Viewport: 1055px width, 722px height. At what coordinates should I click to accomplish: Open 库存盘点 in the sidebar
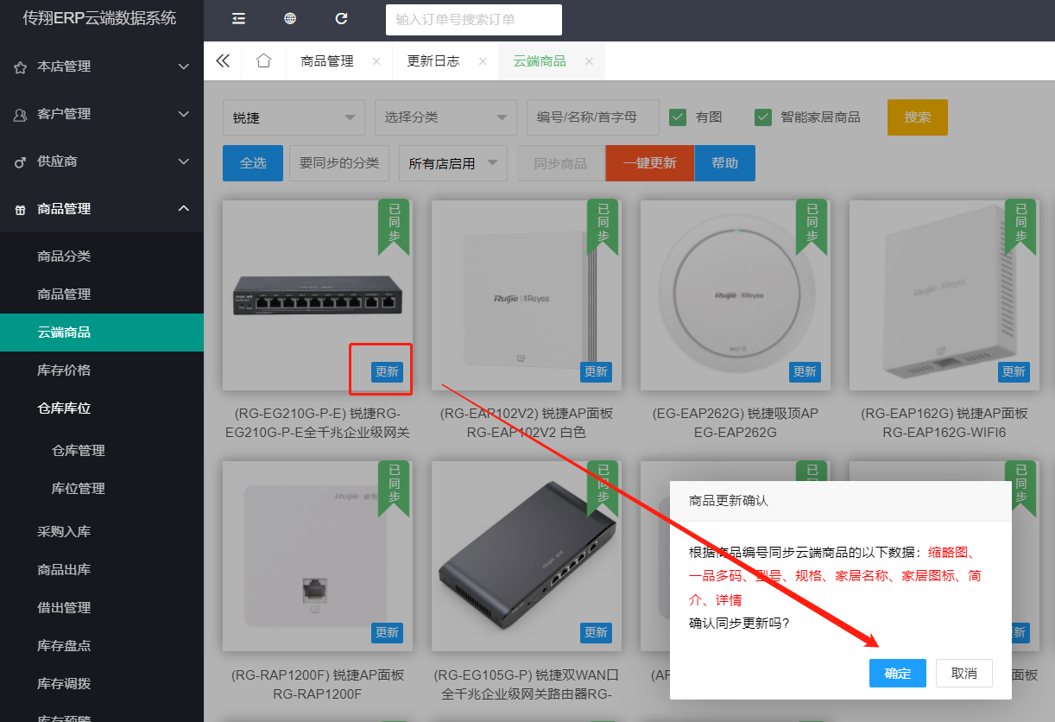coord(102,646)
